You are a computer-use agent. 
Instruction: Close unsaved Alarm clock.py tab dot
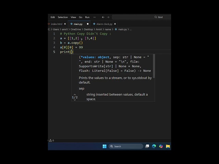pyautogui.click(x=115, y=24)
